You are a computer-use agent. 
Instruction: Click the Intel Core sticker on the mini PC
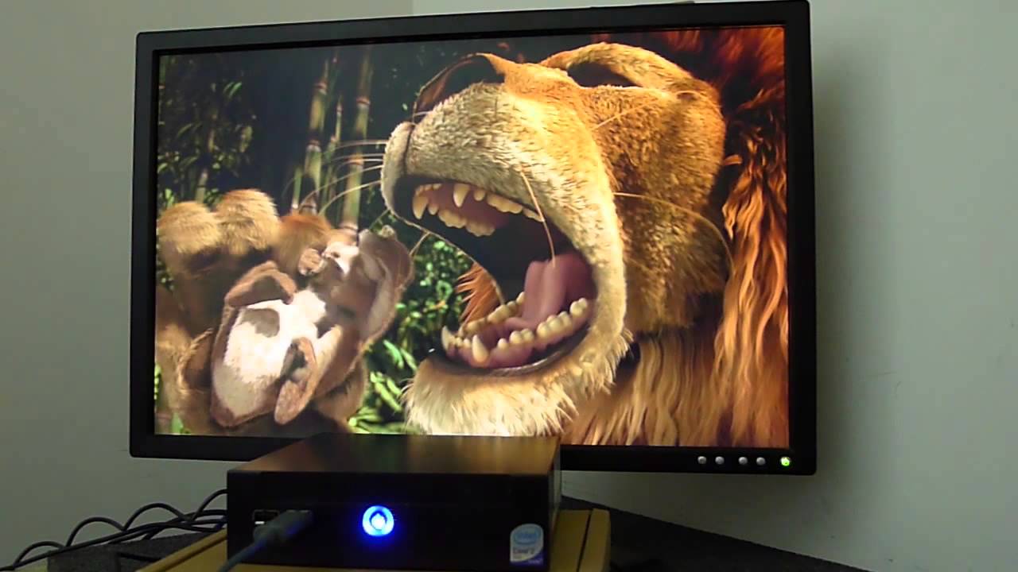tap(527, 545)
